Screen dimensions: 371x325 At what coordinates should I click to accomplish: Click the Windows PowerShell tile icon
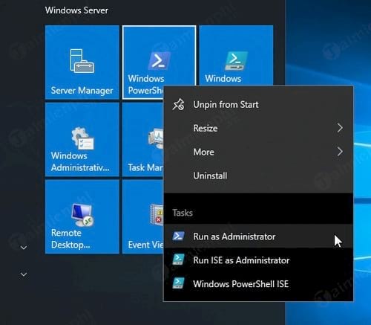[x=159, y=60]
